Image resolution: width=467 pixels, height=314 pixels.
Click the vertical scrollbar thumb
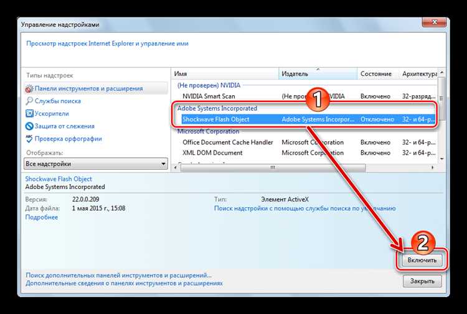pos(441,98)
